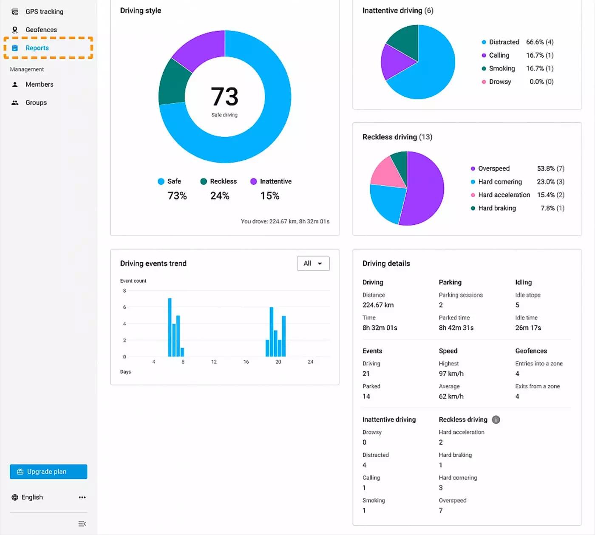Screen dimensions: 595x535
Task: Click the '24%' Reckless percentage
Action: tap(220, 196)
